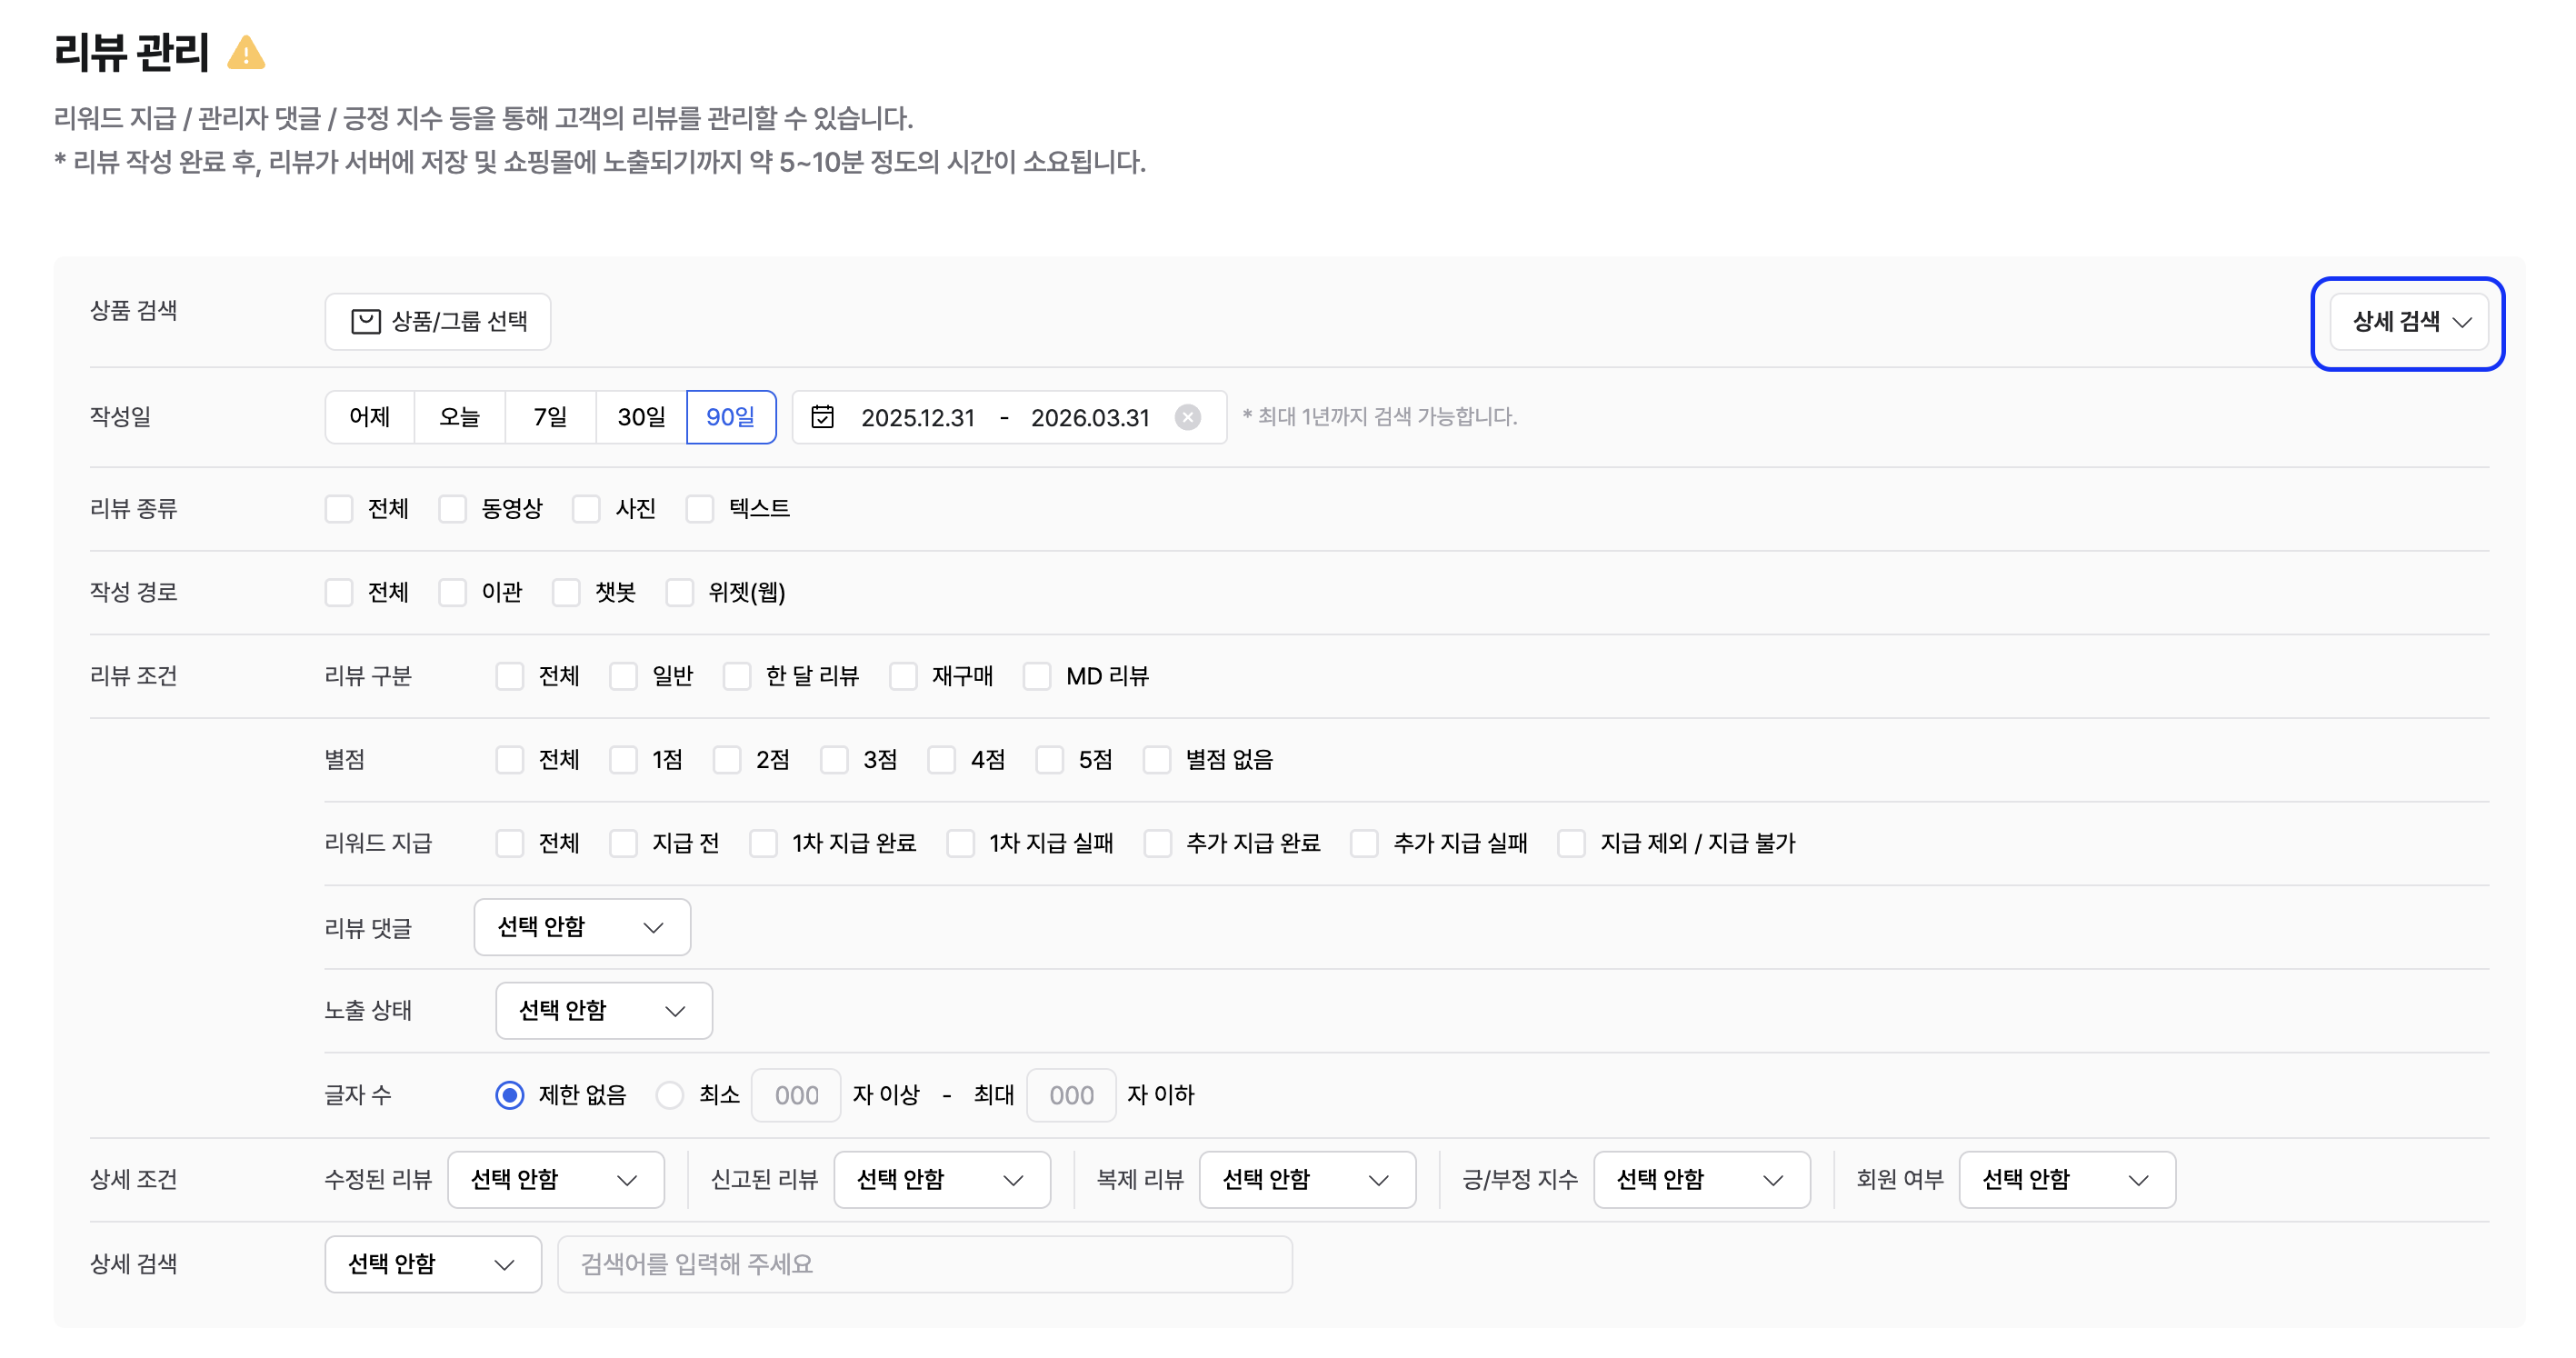The width and height of the screenshot is (2576, 1358).
Task: Click the 검색어를 입력해 주세요 search field
Action: coord(925,1265)
